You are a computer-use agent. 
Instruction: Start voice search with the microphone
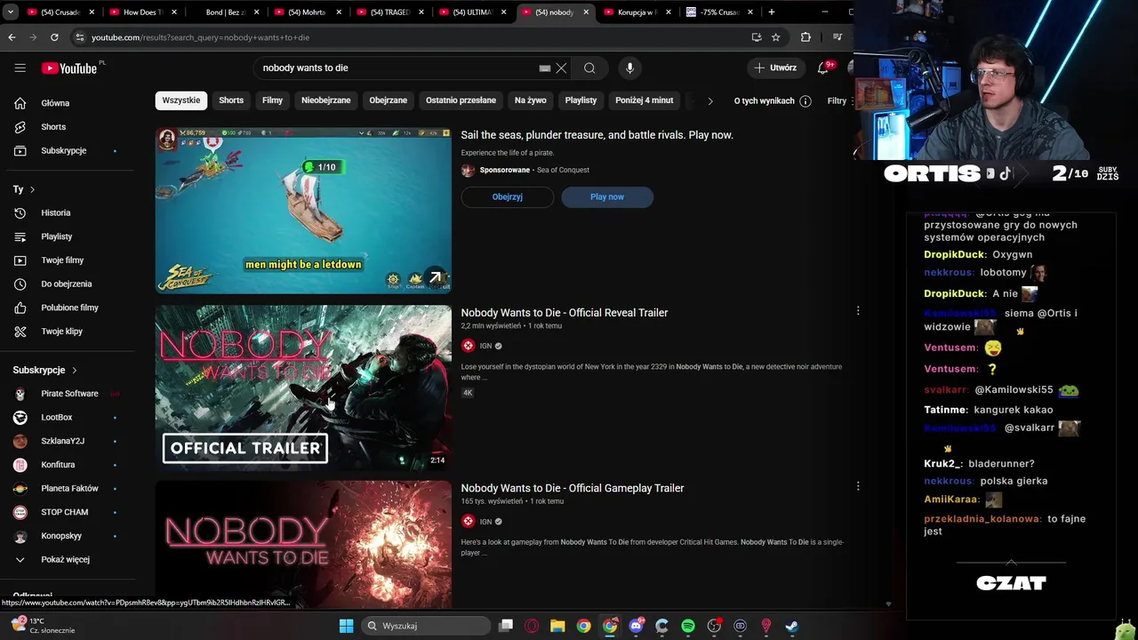coord(629,68)
